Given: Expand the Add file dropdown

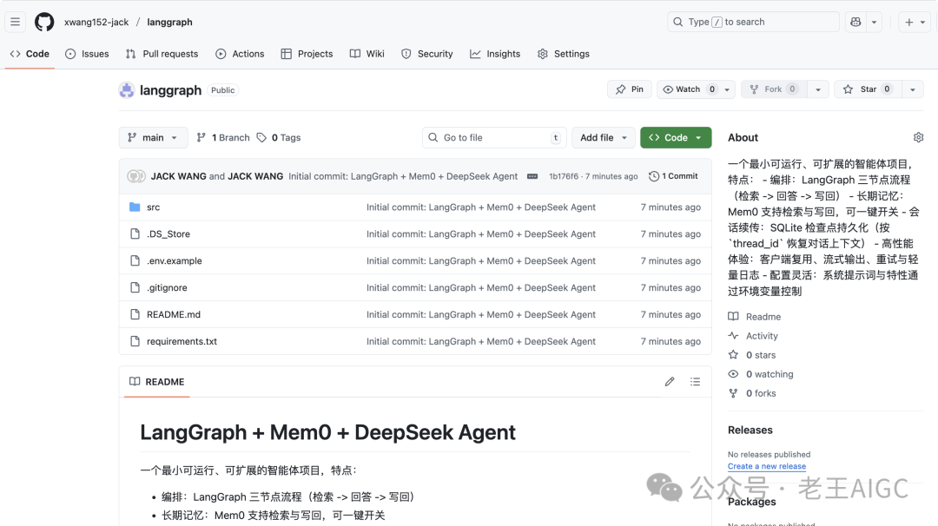Looking at the screenshot, I should (x=603, y=137).
